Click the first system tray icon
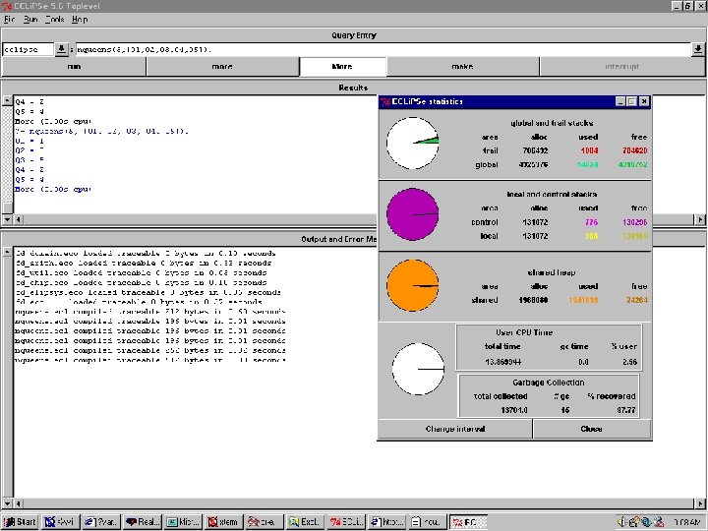Screen dimensions: 708x531 [622, 522]
